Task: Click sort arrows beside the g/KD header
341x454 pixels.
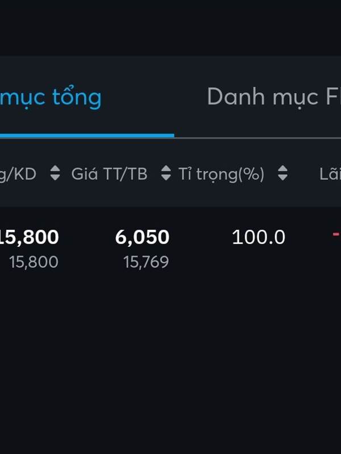Action: [55, 173]
